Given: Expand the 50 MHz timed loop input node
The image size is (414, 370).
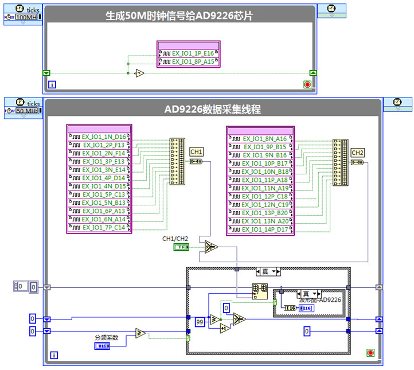Looking at the screenshot, I should point(24,116).
